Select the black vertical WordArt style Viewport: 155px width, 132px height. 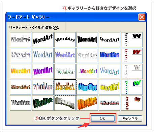point(132,39)
